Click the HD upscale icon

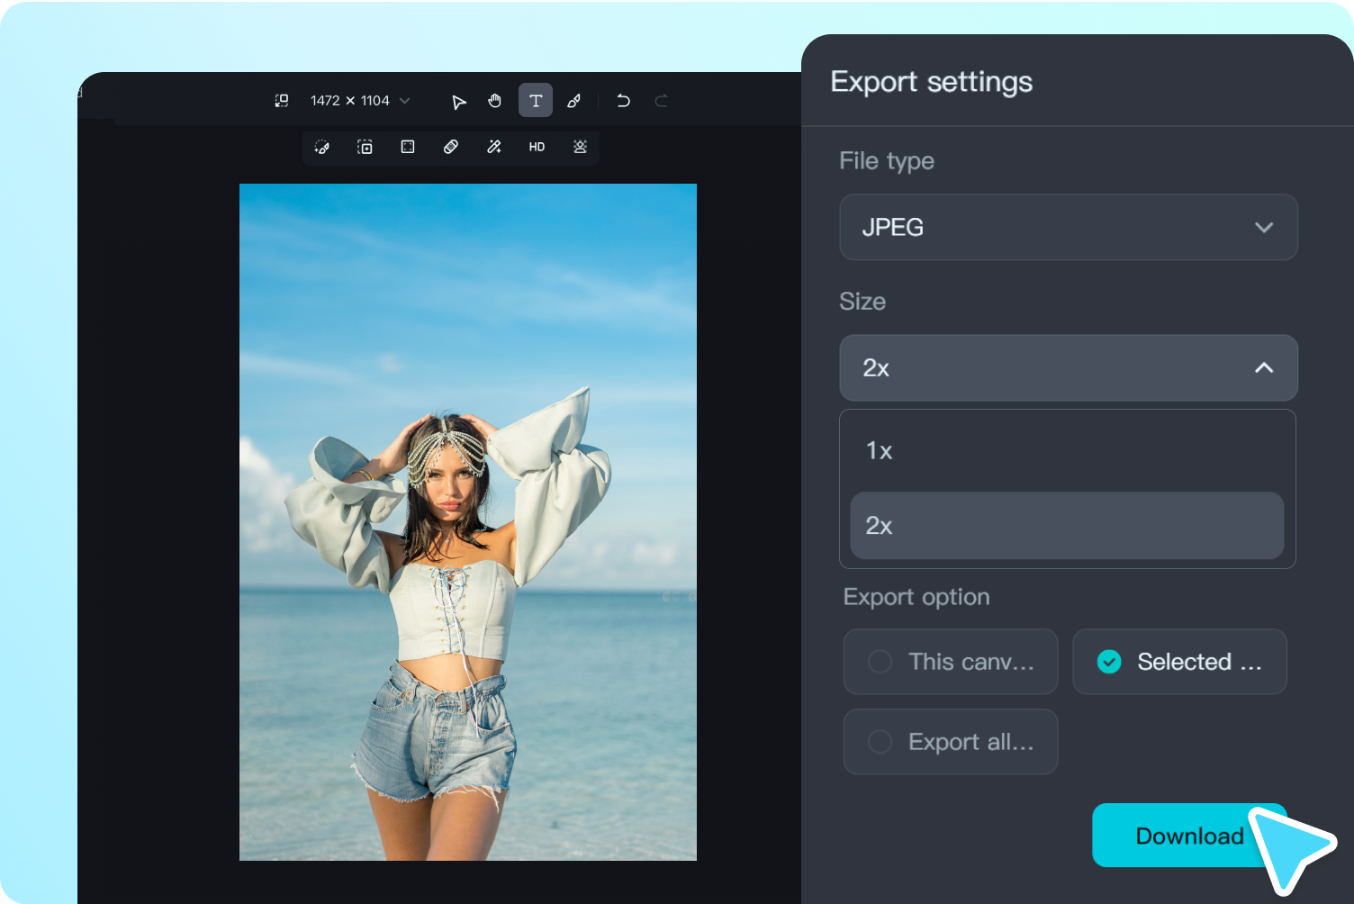[x=537, y=147]
